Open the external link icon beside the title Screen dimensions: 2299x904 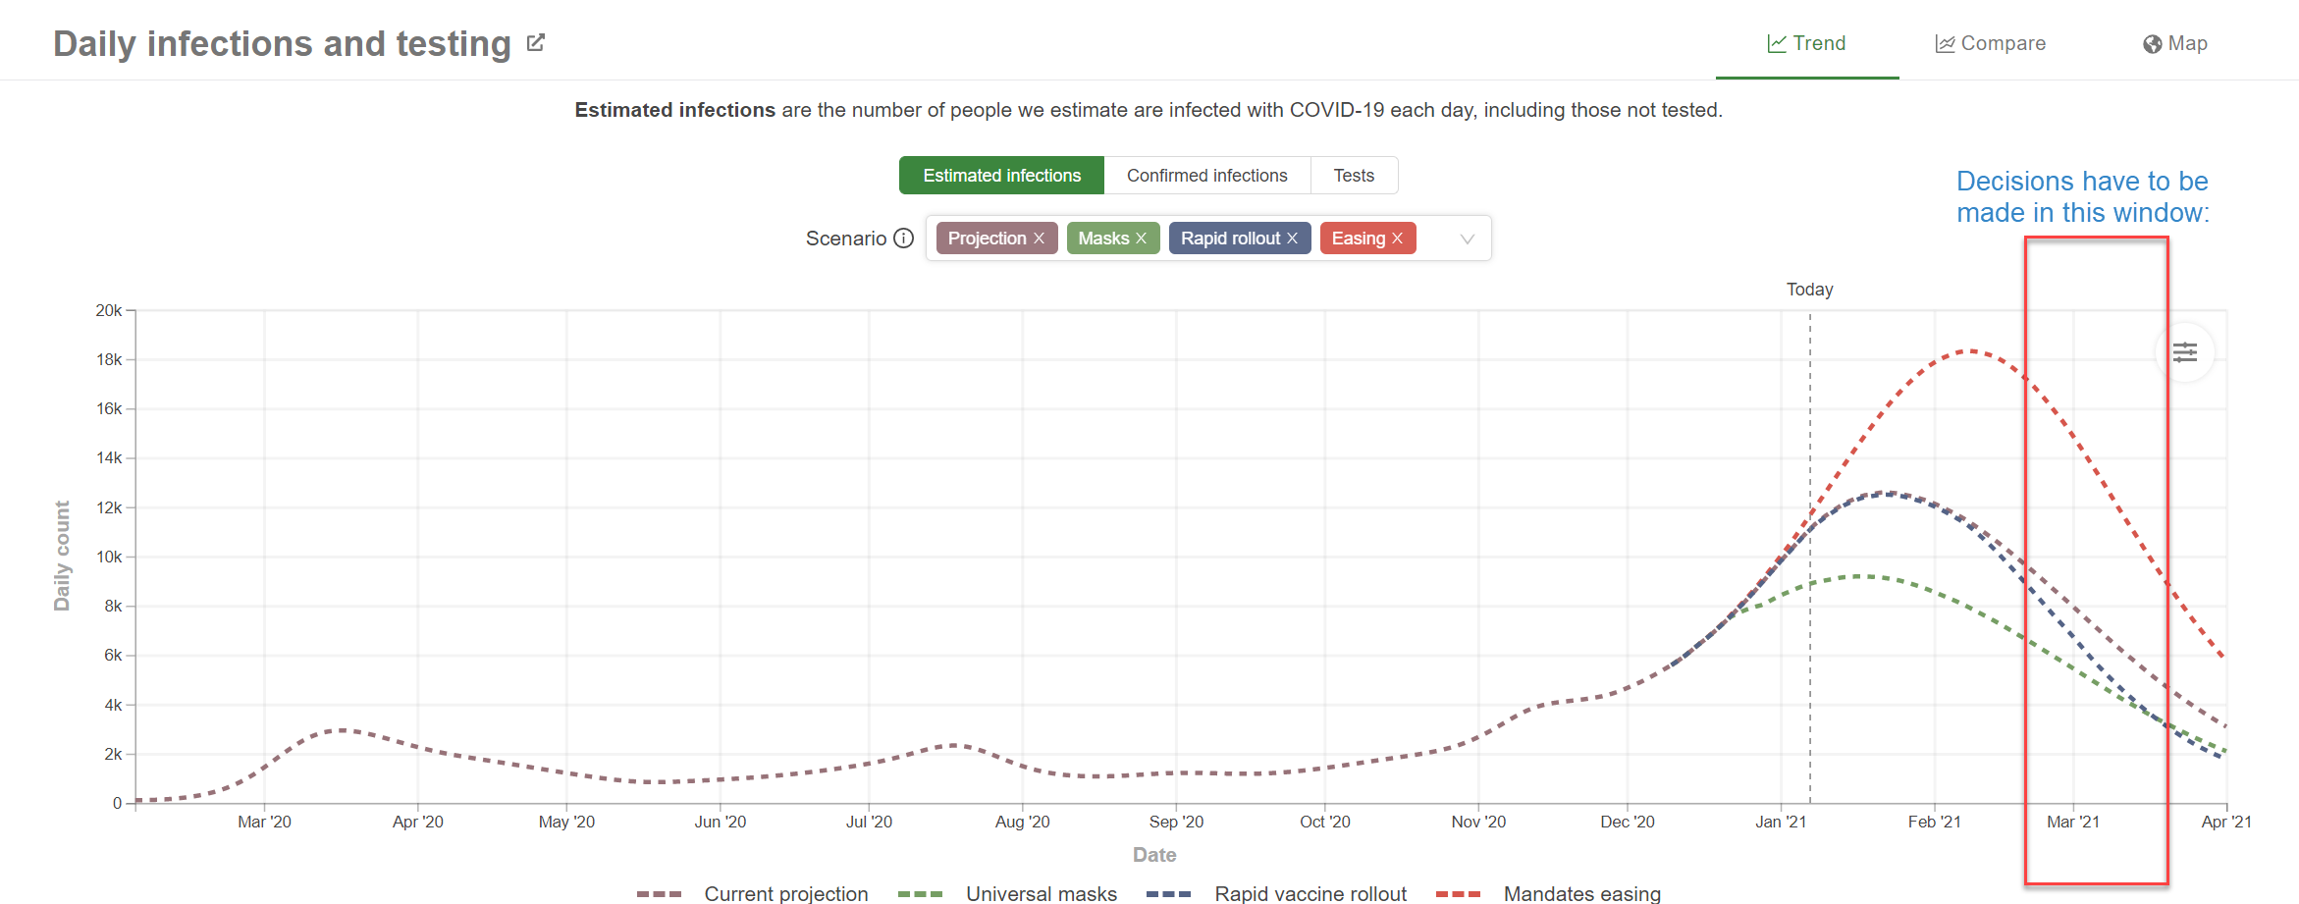(x=535, y=43)
